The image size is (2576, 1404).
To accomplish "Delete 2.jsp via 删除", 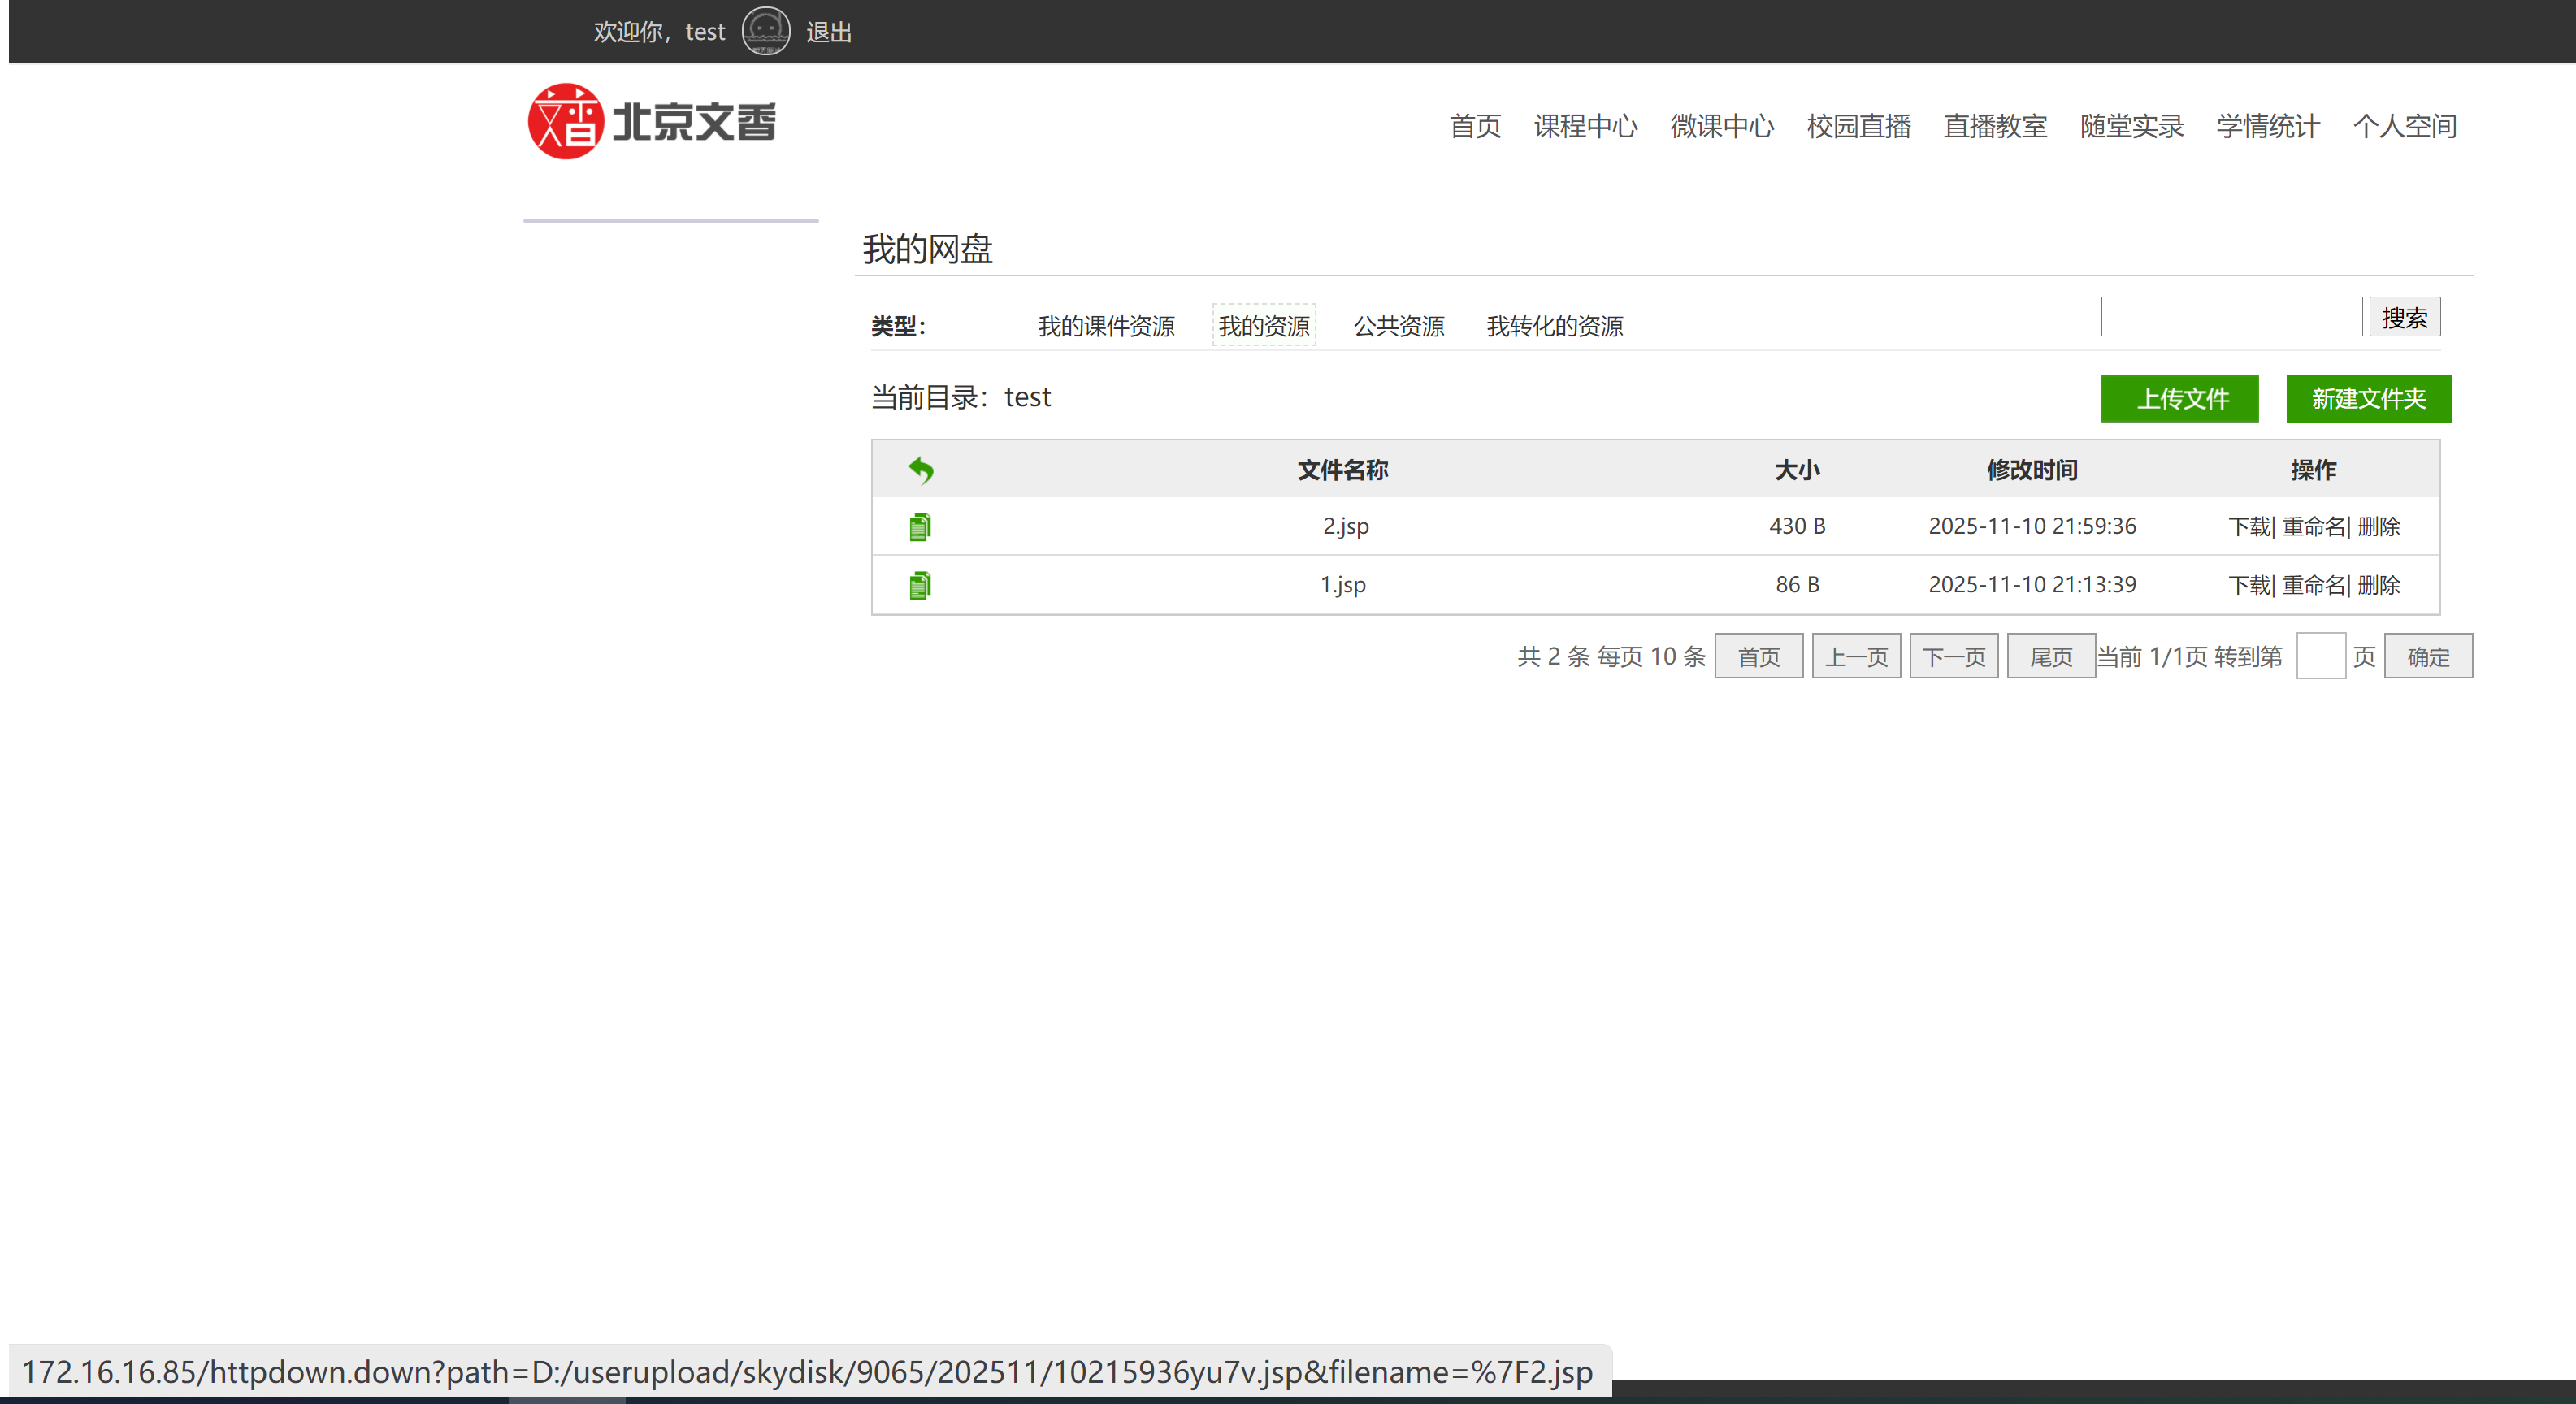I will (2378, 527).
